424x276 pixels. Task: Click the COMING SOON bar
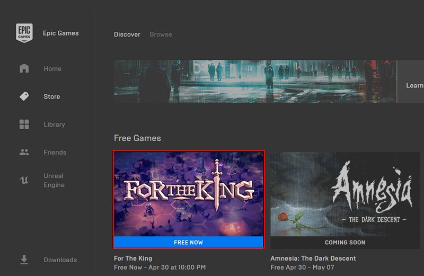(x=345, y=243)
